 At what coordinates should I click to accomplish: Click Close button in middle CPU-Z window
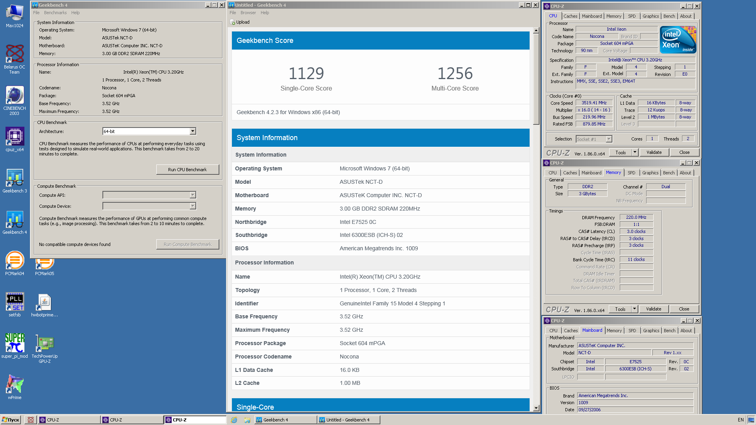[684, 309]
